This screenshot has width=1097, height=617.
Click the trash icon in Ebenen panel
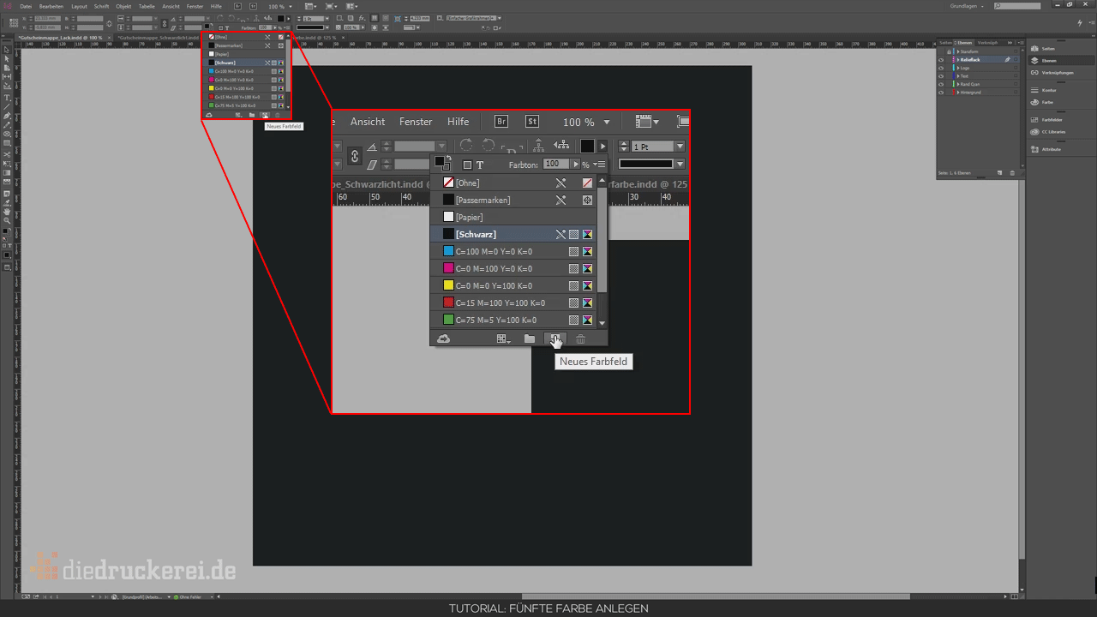(1012, 172)
